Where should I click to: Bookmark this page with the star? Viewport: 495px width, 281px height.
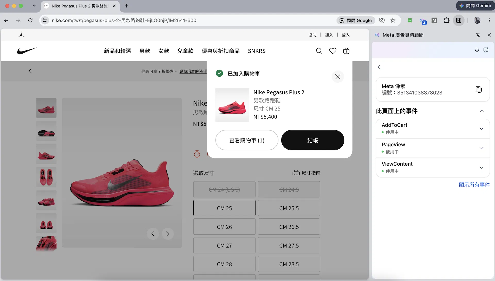point(393,20)
